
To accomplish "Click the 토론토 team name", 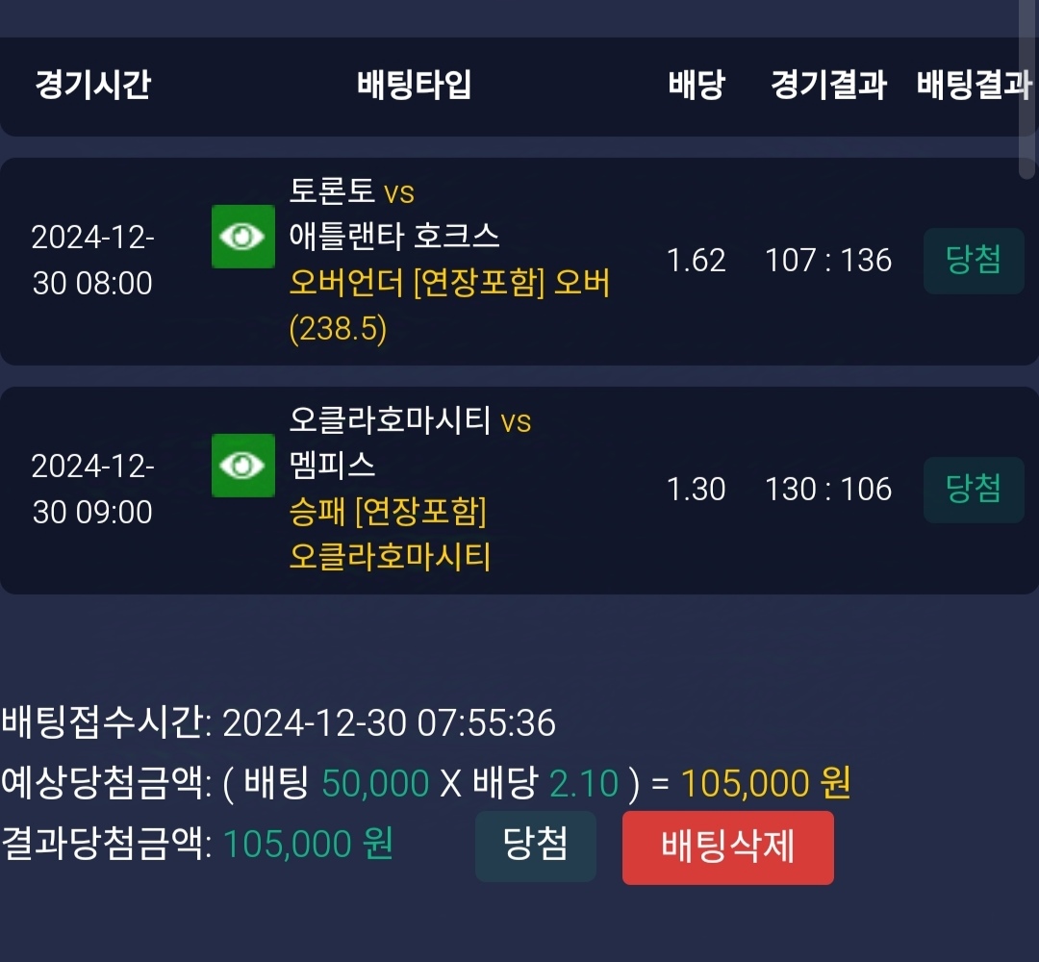I will click(x=331, y=190).
